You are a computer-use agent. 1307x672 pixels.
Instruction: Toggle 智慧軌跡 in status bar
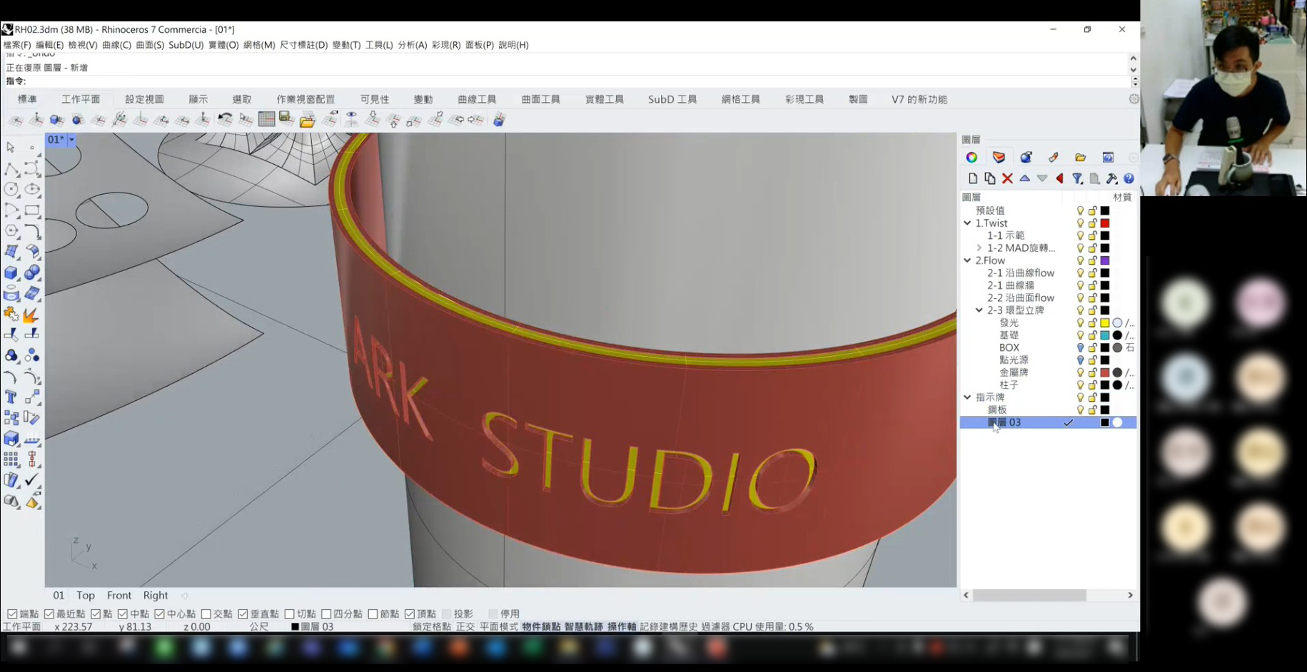[584, 626]
